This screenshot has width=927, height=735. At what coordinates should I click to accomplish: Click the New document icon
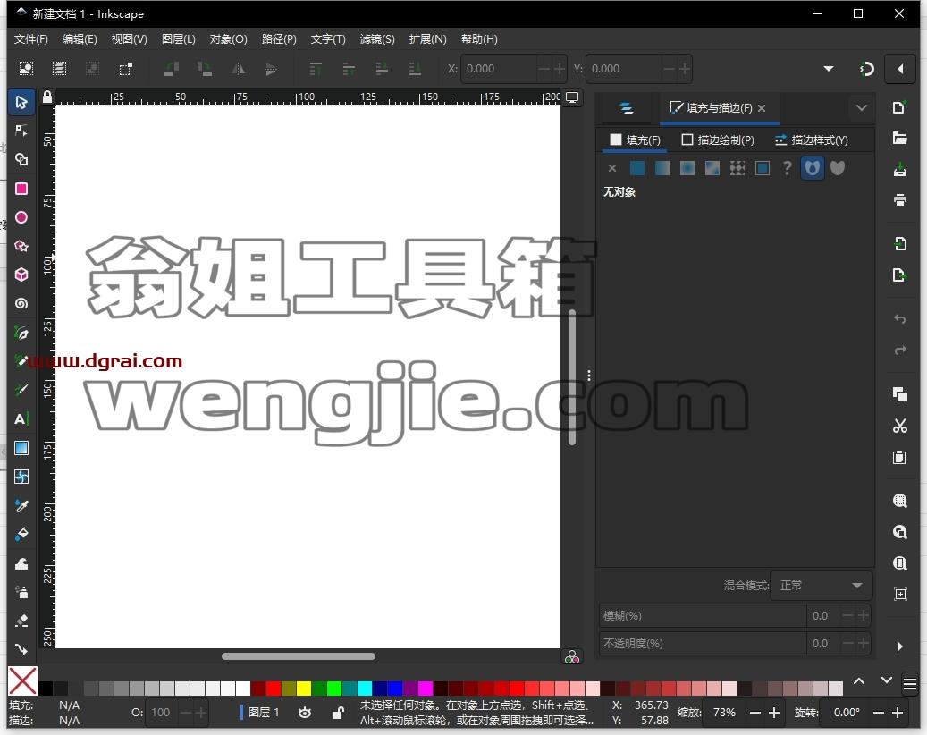click(x=900, y=107)
